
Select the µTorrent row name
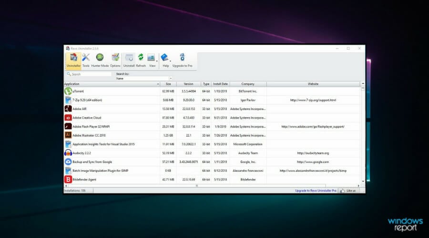coord(78,91)
